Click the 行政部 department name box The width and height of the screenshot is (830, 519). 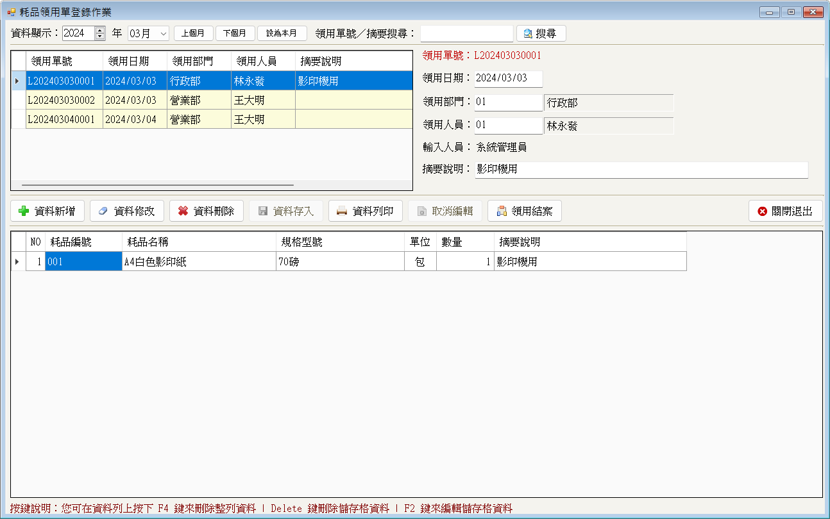point(609,103)
